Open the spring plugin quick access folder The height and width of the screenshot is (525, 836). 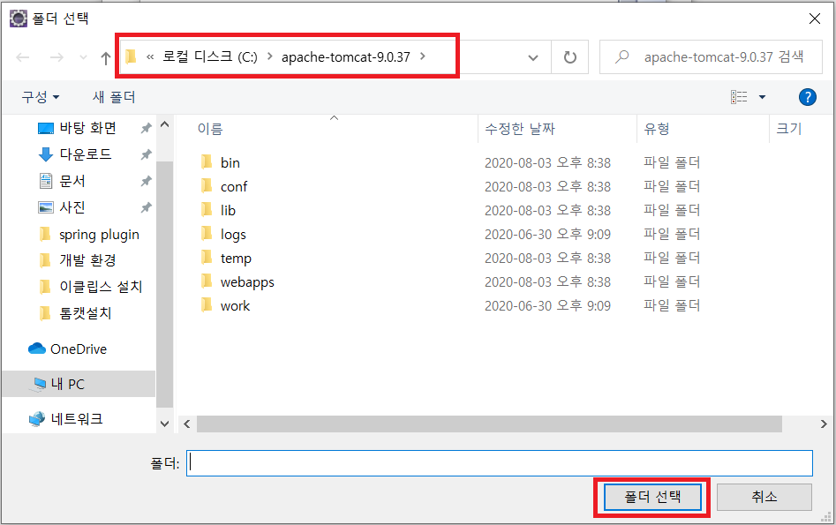(x=99, y=235)
